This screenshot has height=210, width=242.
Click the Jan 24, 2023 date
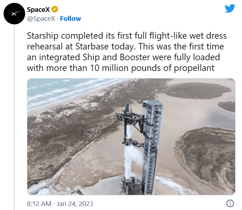coord(75,204)
